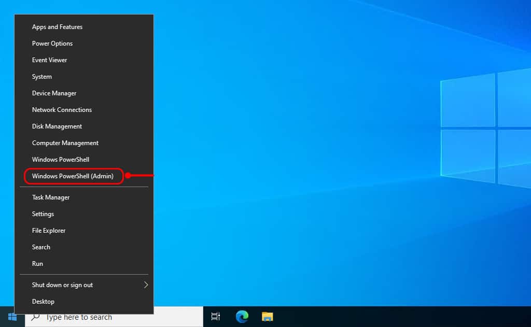Open Network Connections
This screenshot has height=327, width=531.
coord(84,110)
